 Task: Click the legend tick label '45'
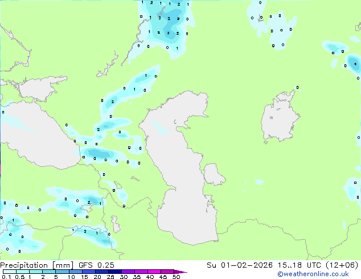tap(163, 277)
